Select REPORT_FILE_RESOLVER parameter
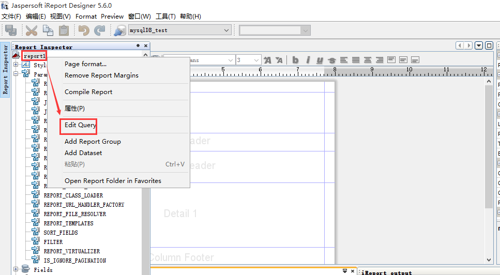The image size is (500, 275). tap(75, 214)
